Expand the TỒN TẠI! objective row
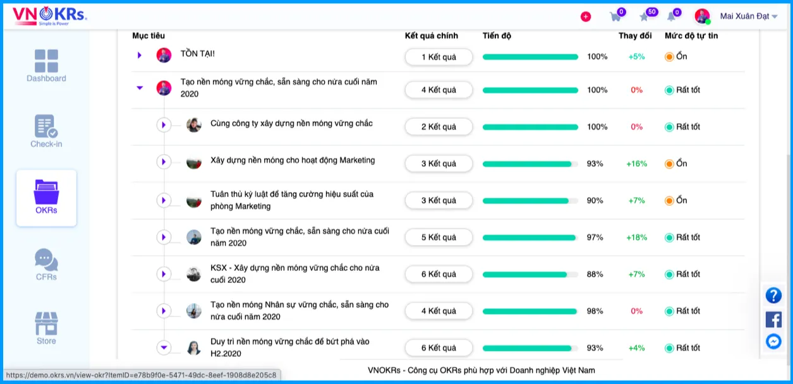793x384 pixels. coord(140,56)
